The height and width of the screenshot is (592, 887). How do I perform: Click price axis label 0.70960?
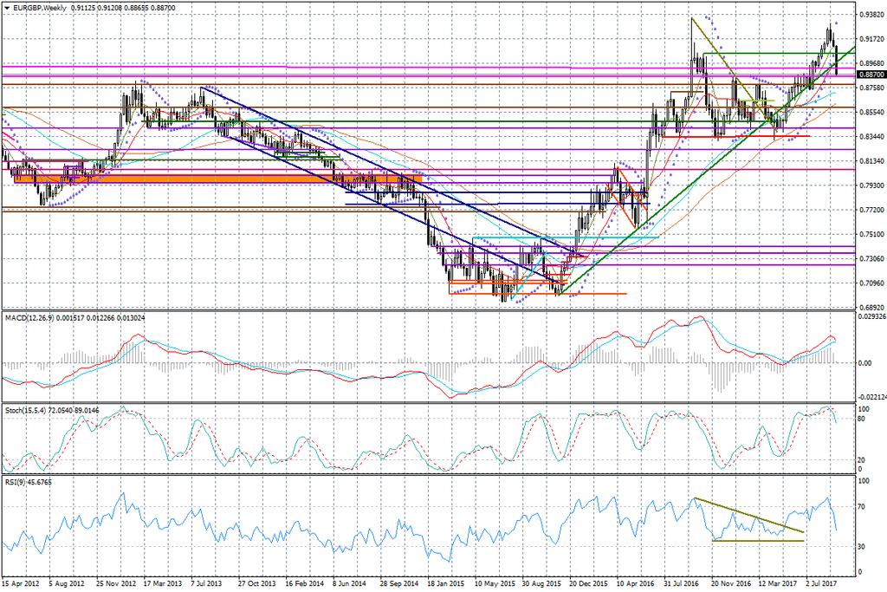[871, 283]
